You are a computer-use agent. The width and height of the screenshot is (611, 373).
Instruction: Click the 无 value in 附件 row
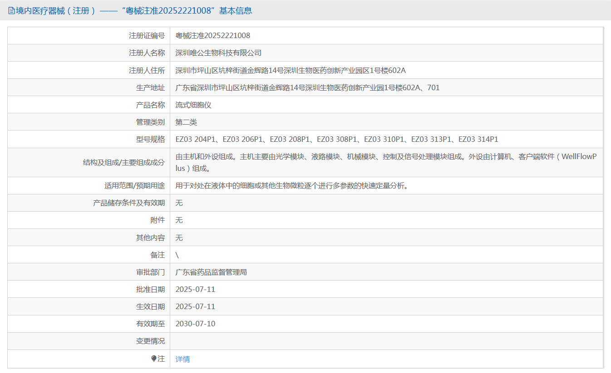179,220
